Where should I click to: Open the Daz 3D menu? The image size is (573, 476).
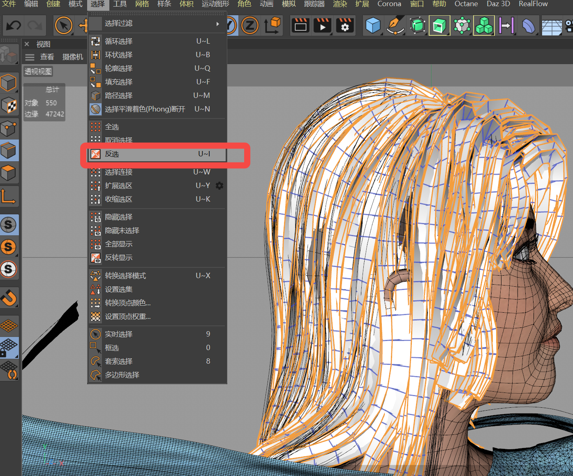pos(498,4)
